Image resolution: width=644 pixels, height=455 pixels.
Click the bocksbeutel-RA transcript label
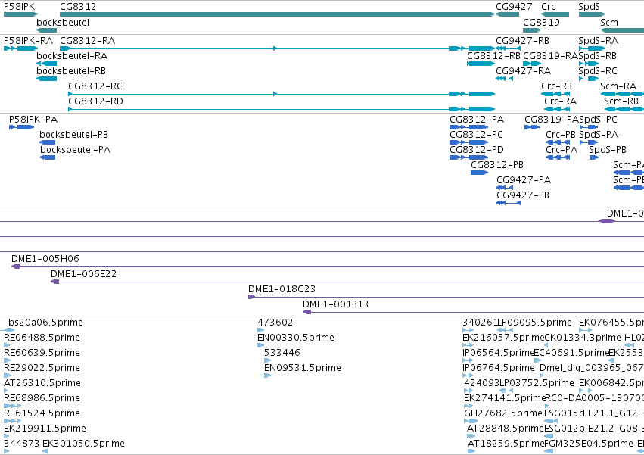click(72, 56)
